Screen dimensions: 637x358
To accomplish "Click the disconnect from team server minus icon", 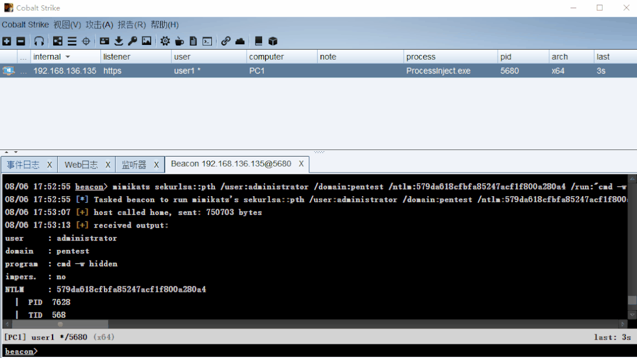I will tap(21, 41).
